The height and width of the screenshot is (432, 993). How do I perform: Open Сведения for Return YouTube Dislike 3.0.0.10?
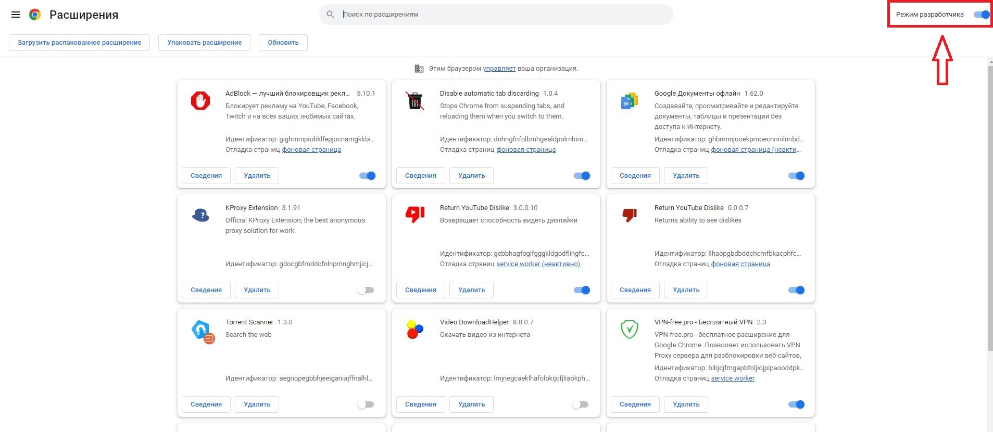tap(421, 290)
